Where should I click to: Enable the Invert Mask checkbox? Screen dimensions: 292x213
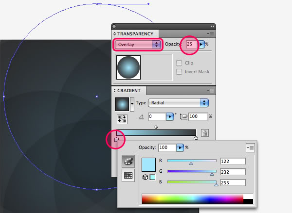click(x=179, y=72)
